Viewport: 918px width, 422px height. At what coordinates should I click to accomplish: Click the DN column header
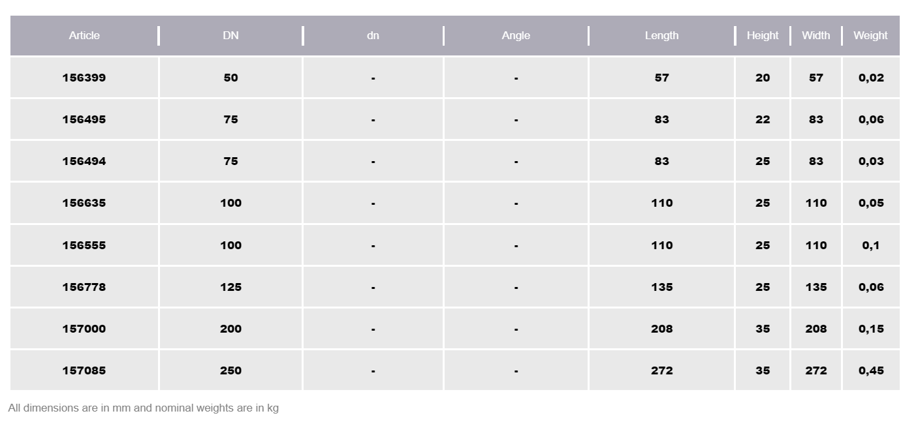tap(230, 36)
